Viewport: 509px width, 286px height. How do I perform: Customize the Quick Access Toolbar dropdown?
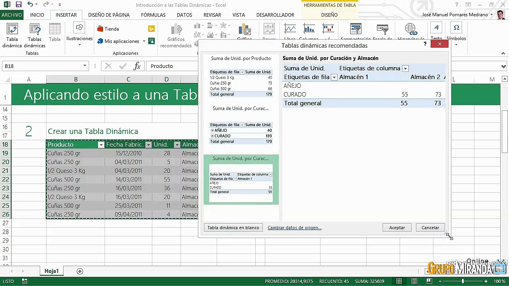coord(60,5)
